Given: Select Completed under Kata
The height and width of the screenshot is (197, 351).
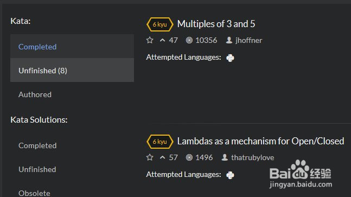Looking at the screenshot, I should pyautogui.click(x=72, y=47).
